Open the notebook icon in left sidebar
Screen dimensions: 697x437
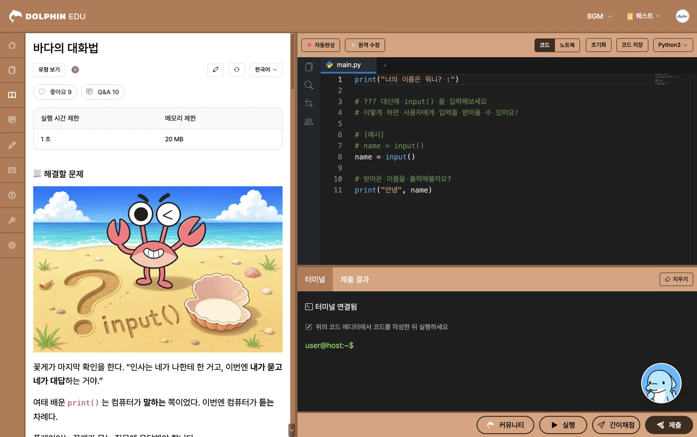(12, 70)
